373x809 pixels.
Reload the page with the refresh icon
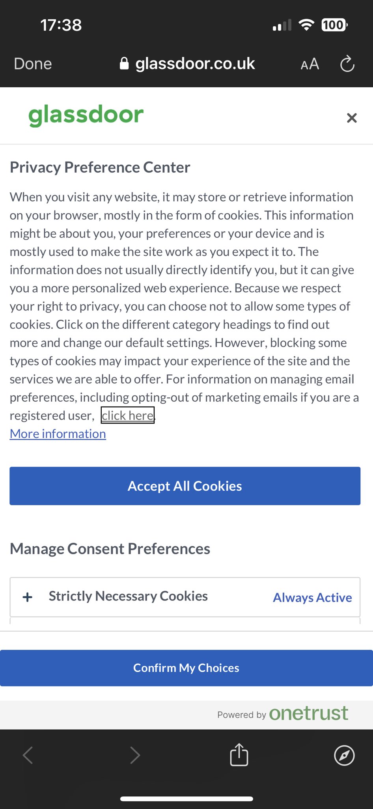click(x=347, y=64)
